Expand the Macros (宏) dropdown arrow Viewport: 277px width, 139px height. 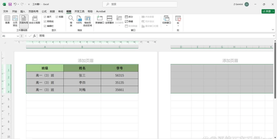pyautogui.click(x=178, y=26)
